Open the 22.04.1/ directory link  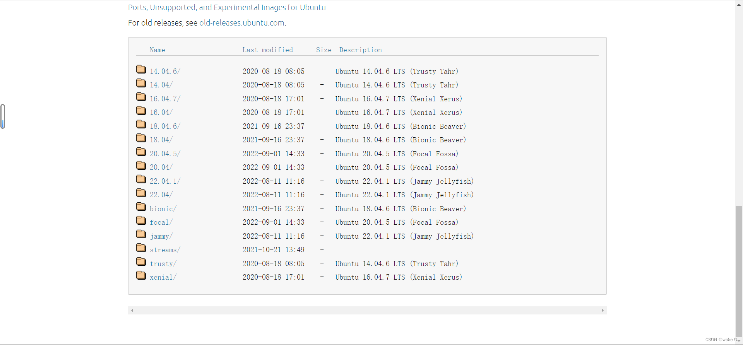click(x=165, y=181)
